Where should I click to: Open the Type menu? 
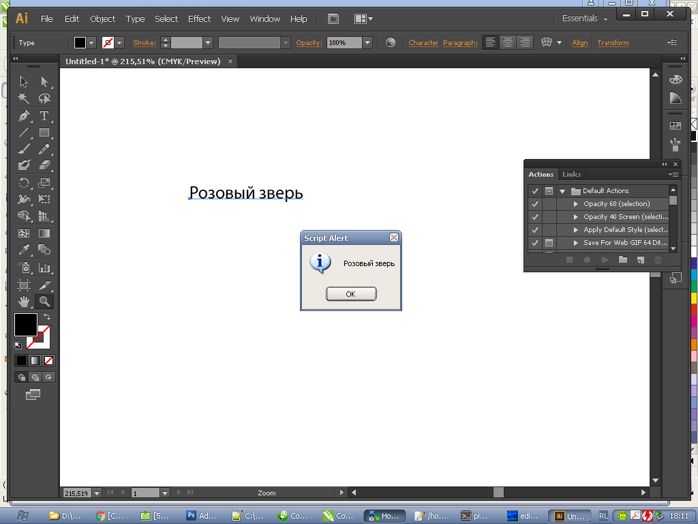tap(136, 18)
